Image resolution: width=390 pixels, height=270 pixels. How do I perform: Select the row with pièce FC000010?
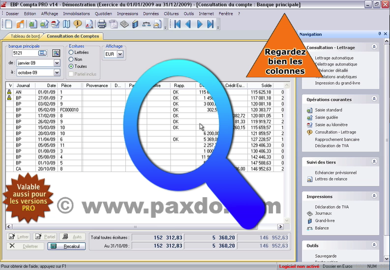[145, 110]
